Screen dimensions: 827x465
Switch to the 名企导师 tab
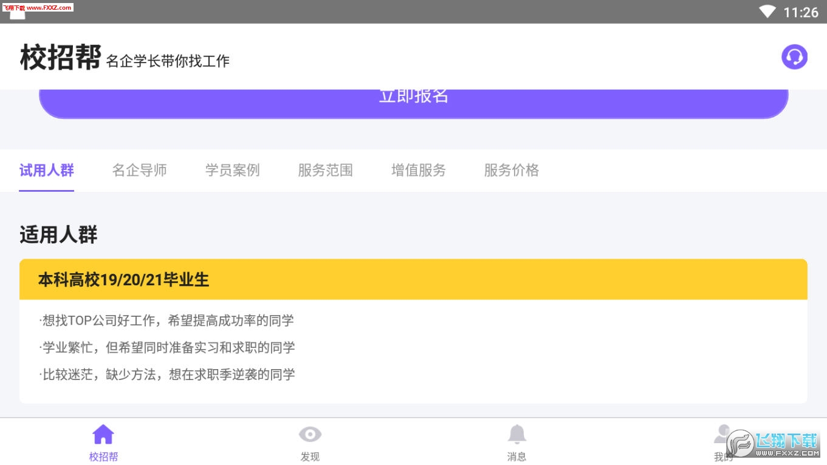[x=139, y=171]
